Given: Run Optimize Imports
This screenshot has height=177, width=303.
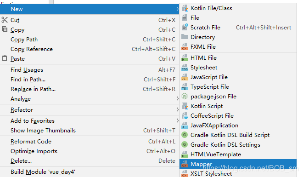Looking at the screenshot, I should (x=90, y=151).
